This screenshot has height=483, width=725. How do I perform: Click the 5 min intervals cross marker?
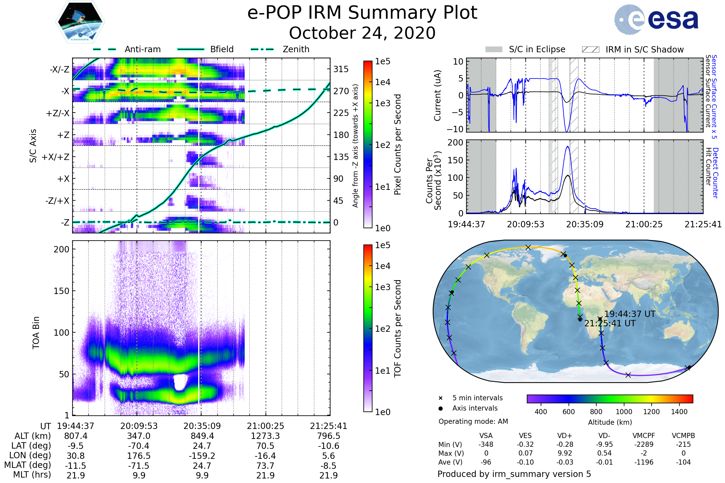[x=440, y=398]
